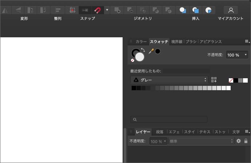Click the geometry Add shapes icon

tap(117, 10)
